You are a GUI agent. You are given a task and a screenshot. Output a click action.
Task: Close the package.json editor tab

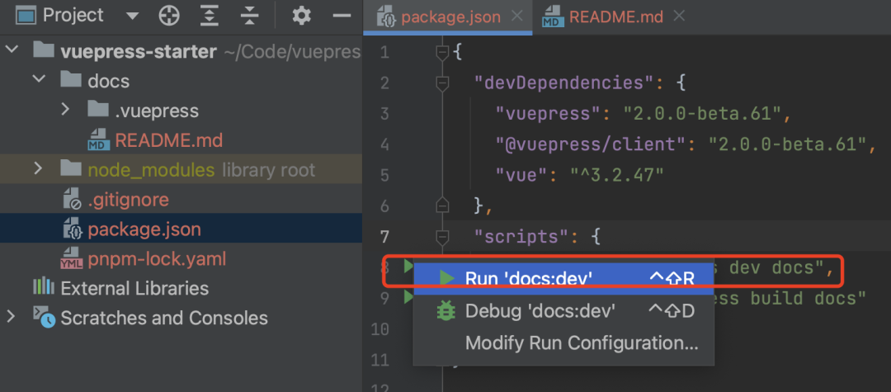pos(516,17)
